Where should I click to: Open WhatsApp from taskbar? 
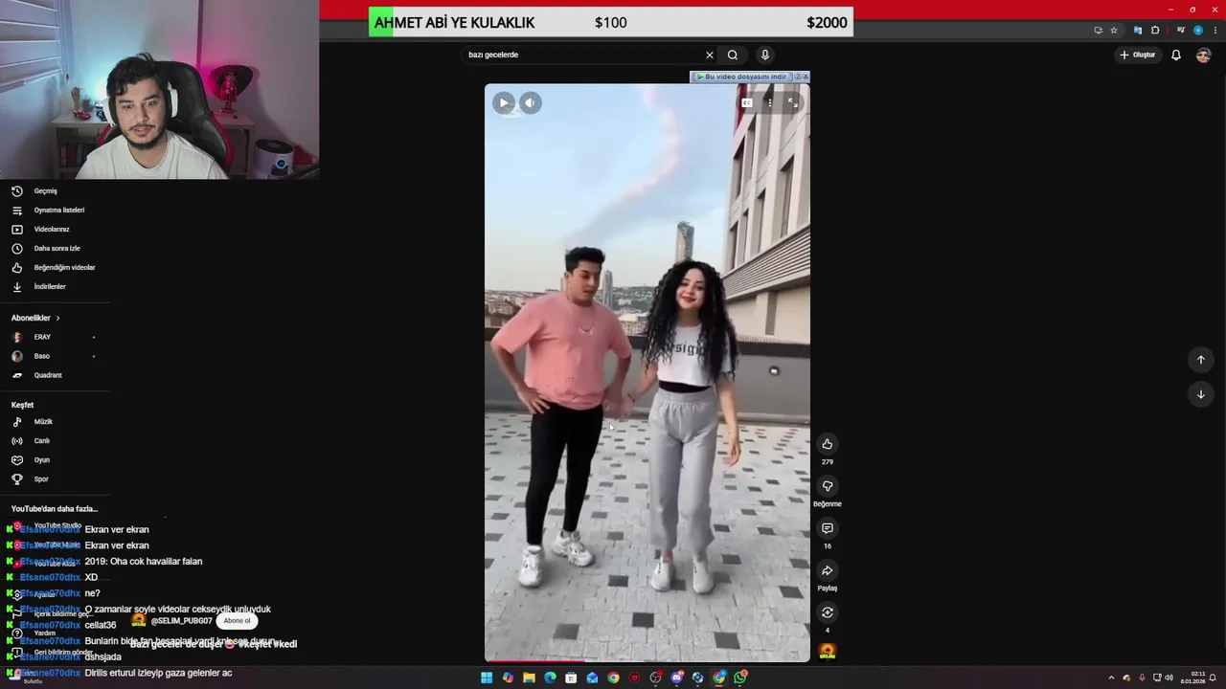740,678
